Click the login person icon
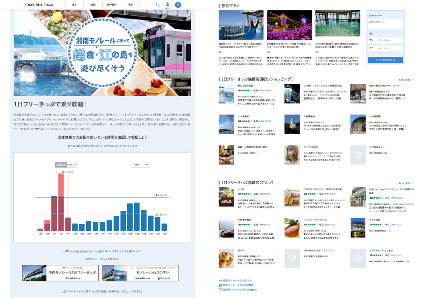431x299 pixels. click(x=167, y=4)
